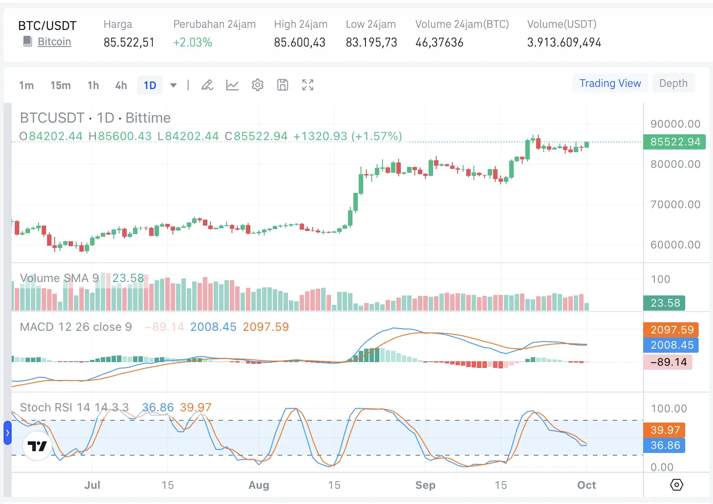
Task: Select the 1m timeframe
Action: coord(26,85)
